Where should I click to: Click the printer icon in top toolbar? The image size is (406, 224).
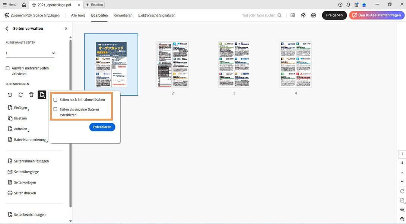(314, 15)
